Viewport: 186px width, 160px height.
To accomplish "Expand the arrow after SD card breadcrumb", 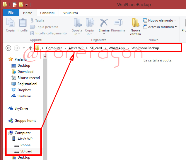I will (x=105, y=48).
